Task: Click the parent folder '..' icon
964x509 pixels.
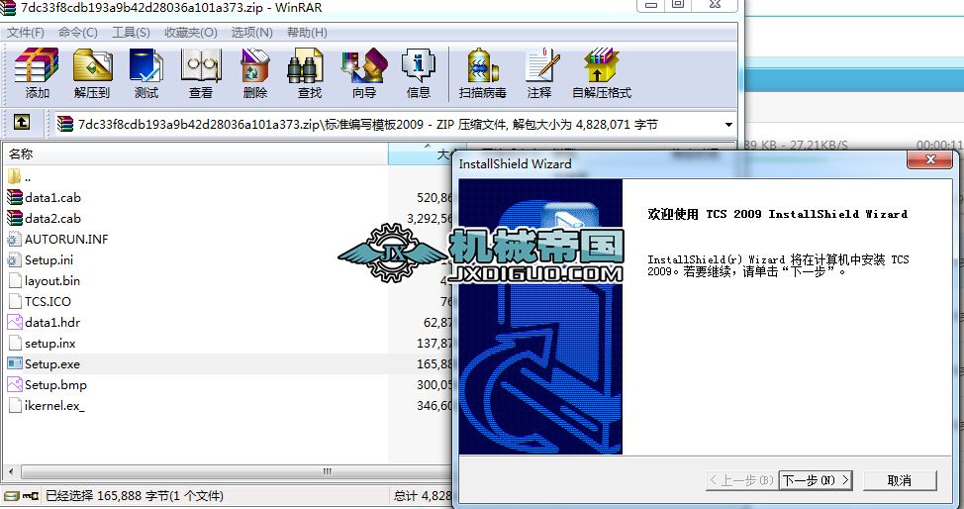Action: [15, 177]
